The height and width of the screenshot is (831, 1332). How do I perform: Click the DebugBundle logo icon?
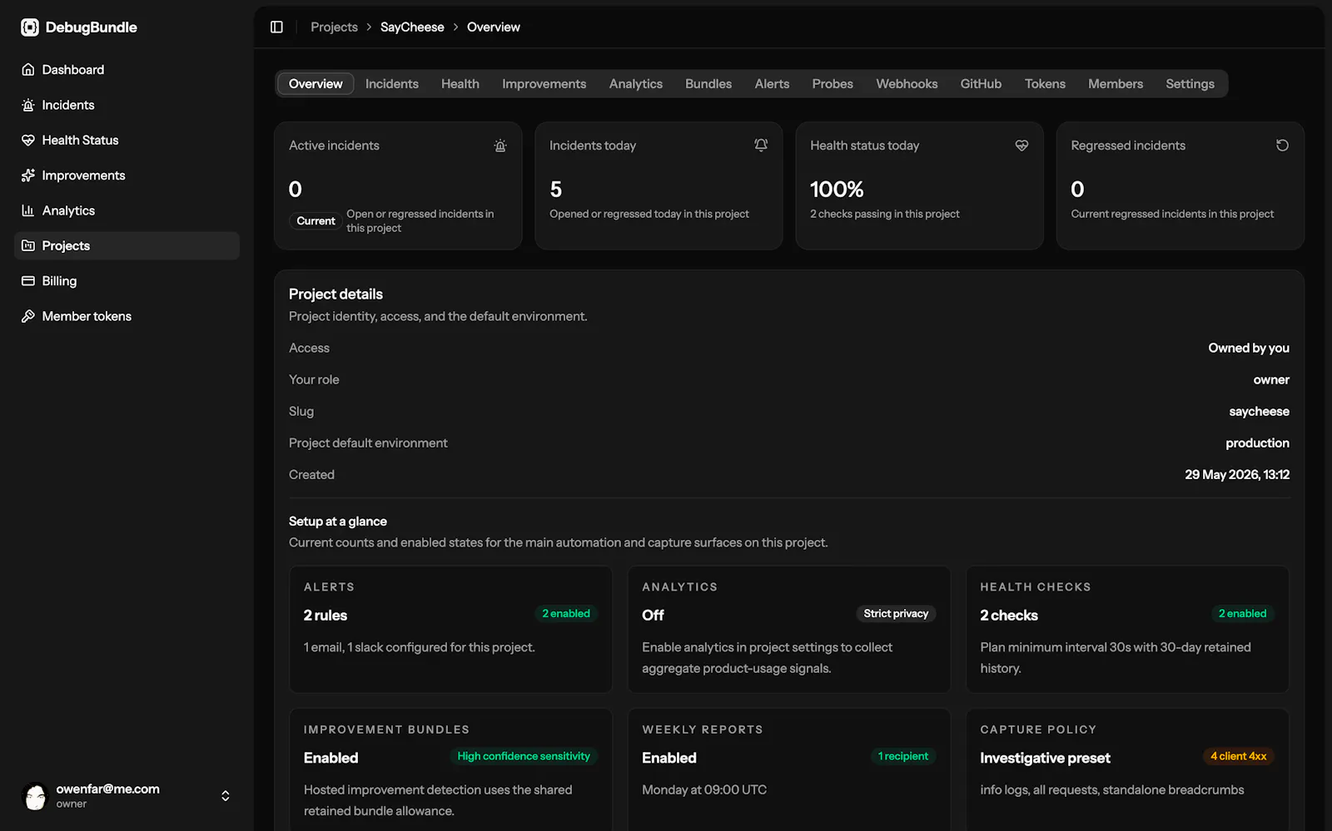coord(30,27)
